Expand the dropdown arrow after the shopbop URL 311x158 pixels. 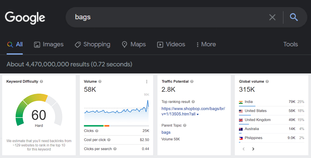pos(198,115)
